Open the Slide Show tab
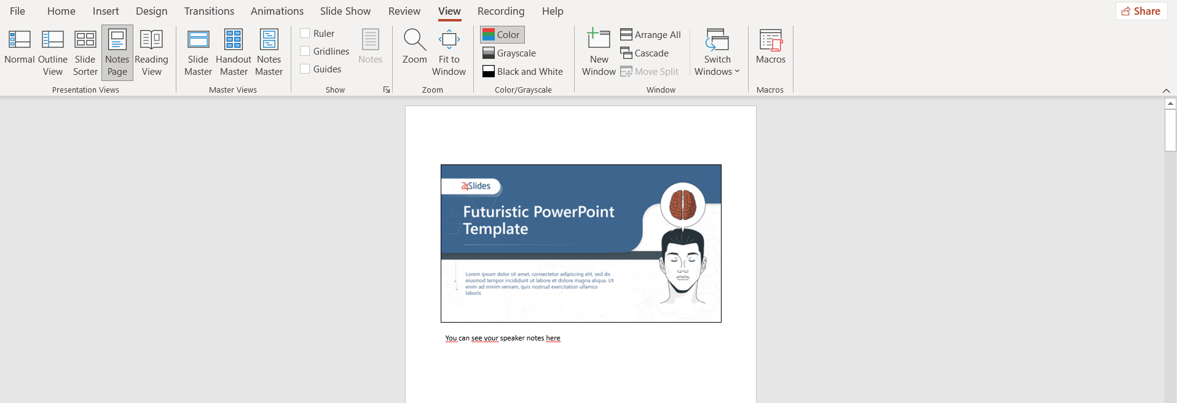The image size is (1177, 403). [345, 11]
